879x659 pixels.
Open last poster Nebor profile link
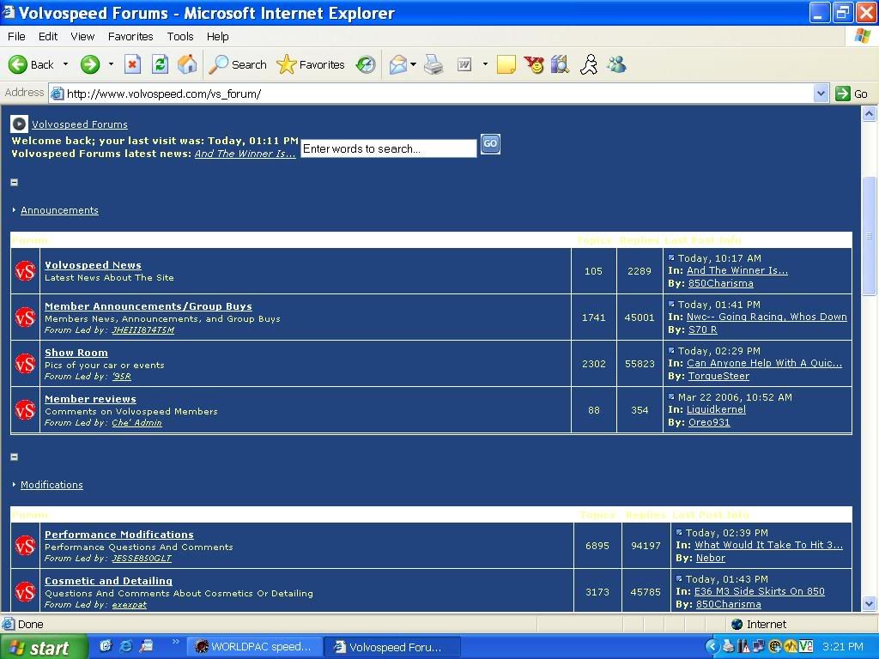coord(710,558)
